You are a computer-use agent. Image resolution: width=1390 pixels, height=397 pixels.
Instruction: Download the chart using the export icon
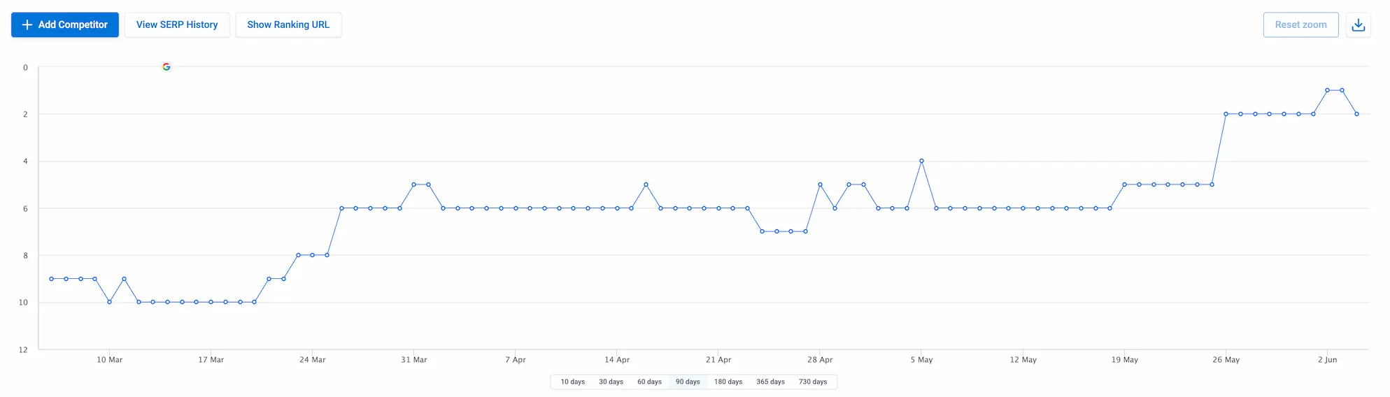pos(1358,24)
